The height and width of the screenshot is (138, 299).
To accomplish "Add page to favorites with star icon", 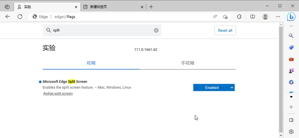I will (225, 17).
